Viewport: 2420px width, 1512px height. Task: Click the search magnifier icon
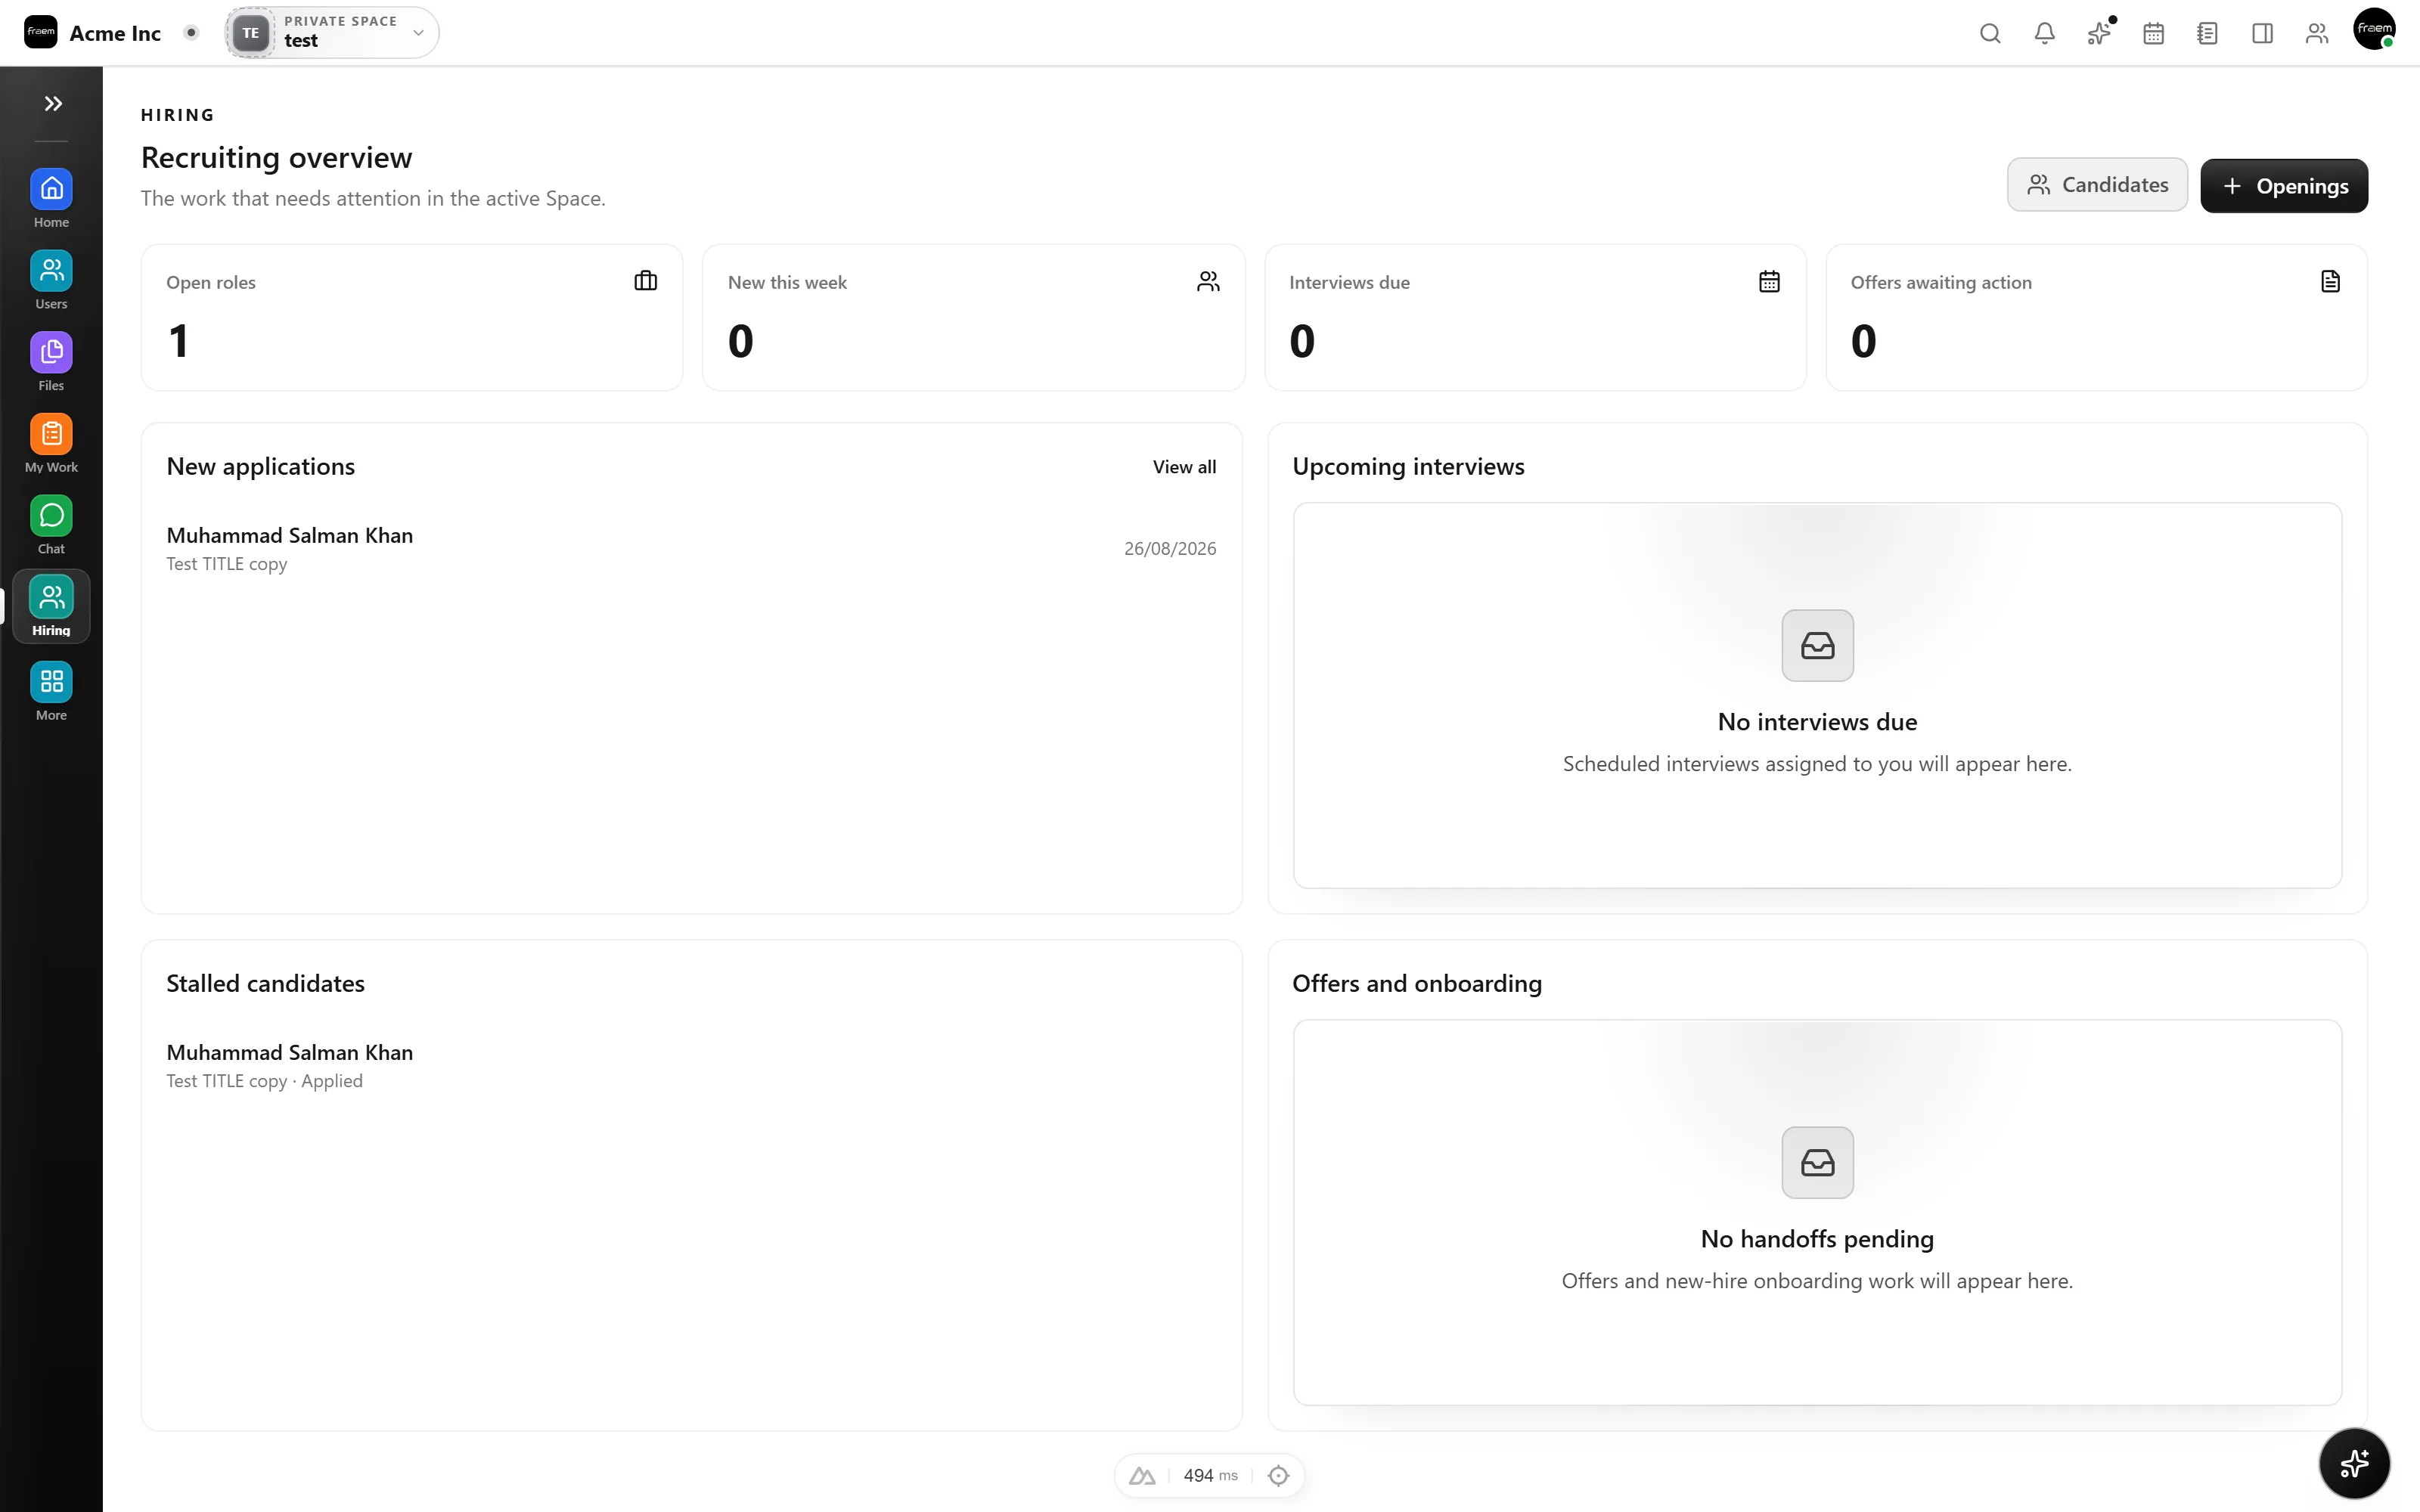pos(1990,33)
